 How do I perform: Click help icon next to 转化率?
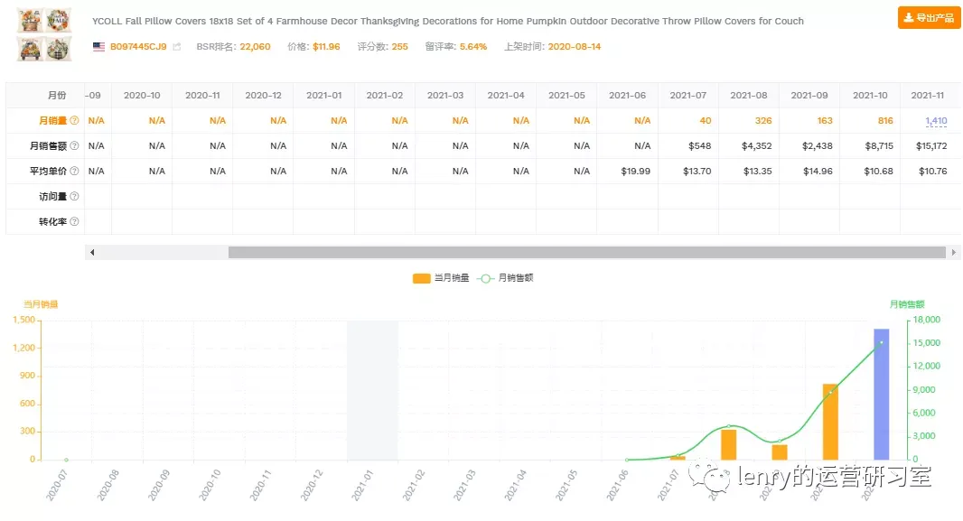point(74,221)
